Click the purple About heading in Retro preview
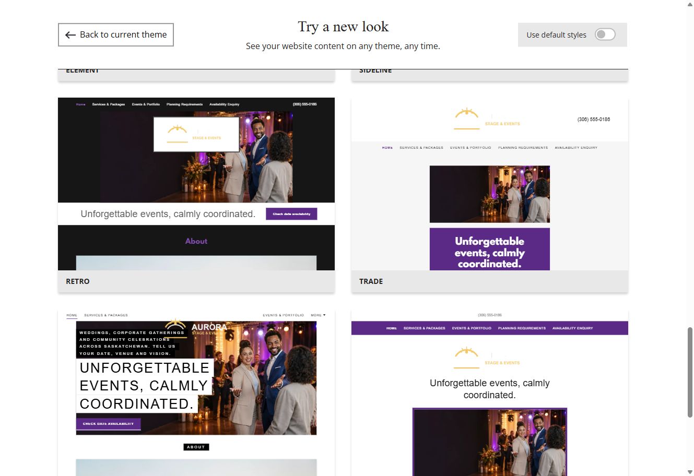Screen dimensions: 694x476 click(x=196, y=241)
